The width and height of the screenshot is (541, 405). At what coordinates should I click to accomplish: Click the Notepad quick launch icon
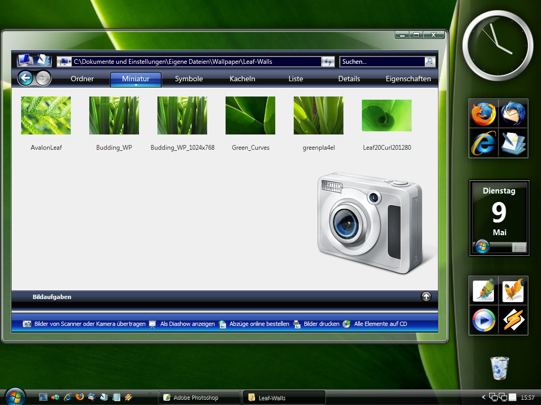point(116,397)
